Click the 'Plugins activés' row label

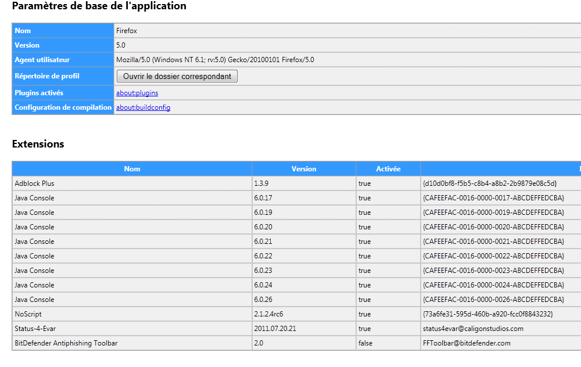39,93
